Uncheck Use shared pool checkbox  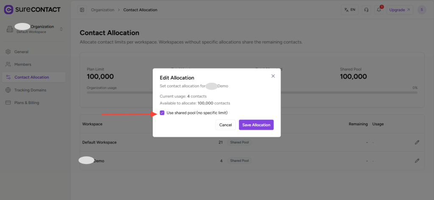162,113
